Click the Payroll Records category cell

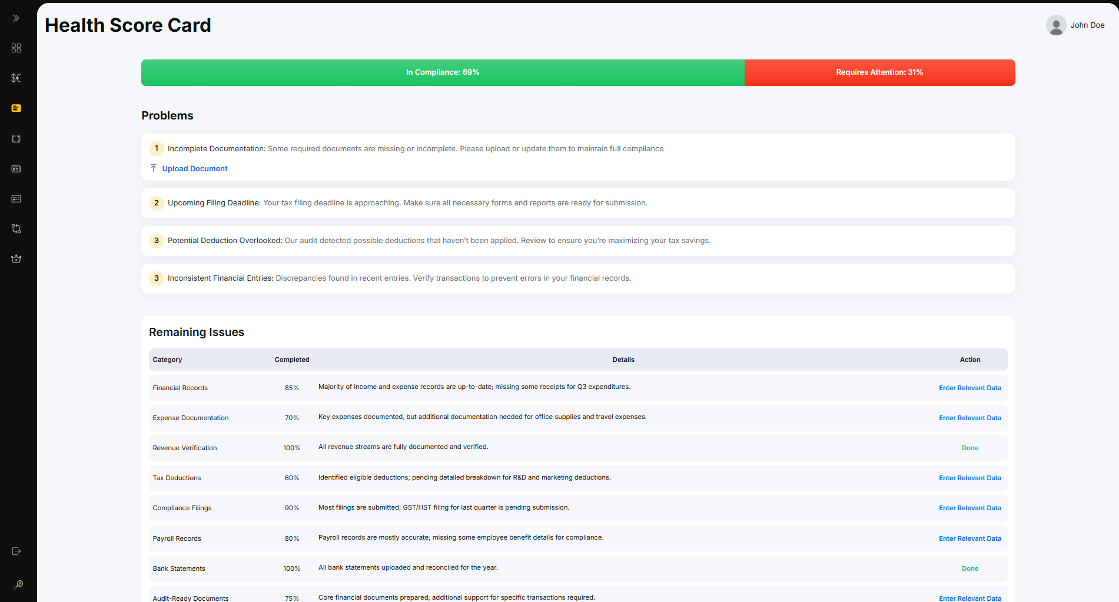pyautogui.click(x=177, y=538)
